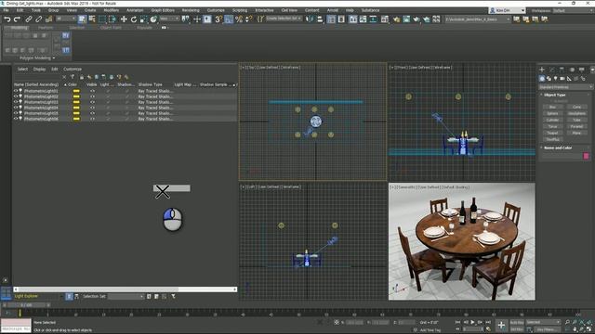Open the Create Selection Set dropdown

(284, 19)
